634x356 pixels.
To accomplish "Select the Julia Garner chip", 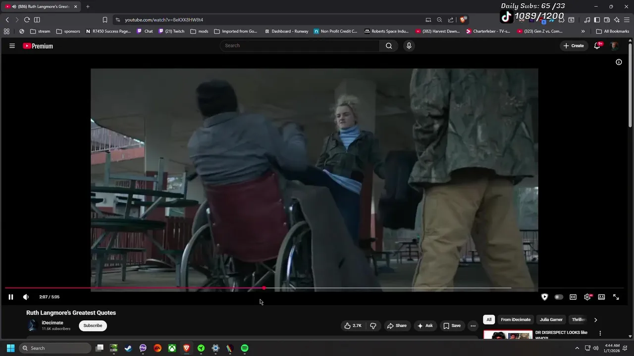I will coord(551,320).
